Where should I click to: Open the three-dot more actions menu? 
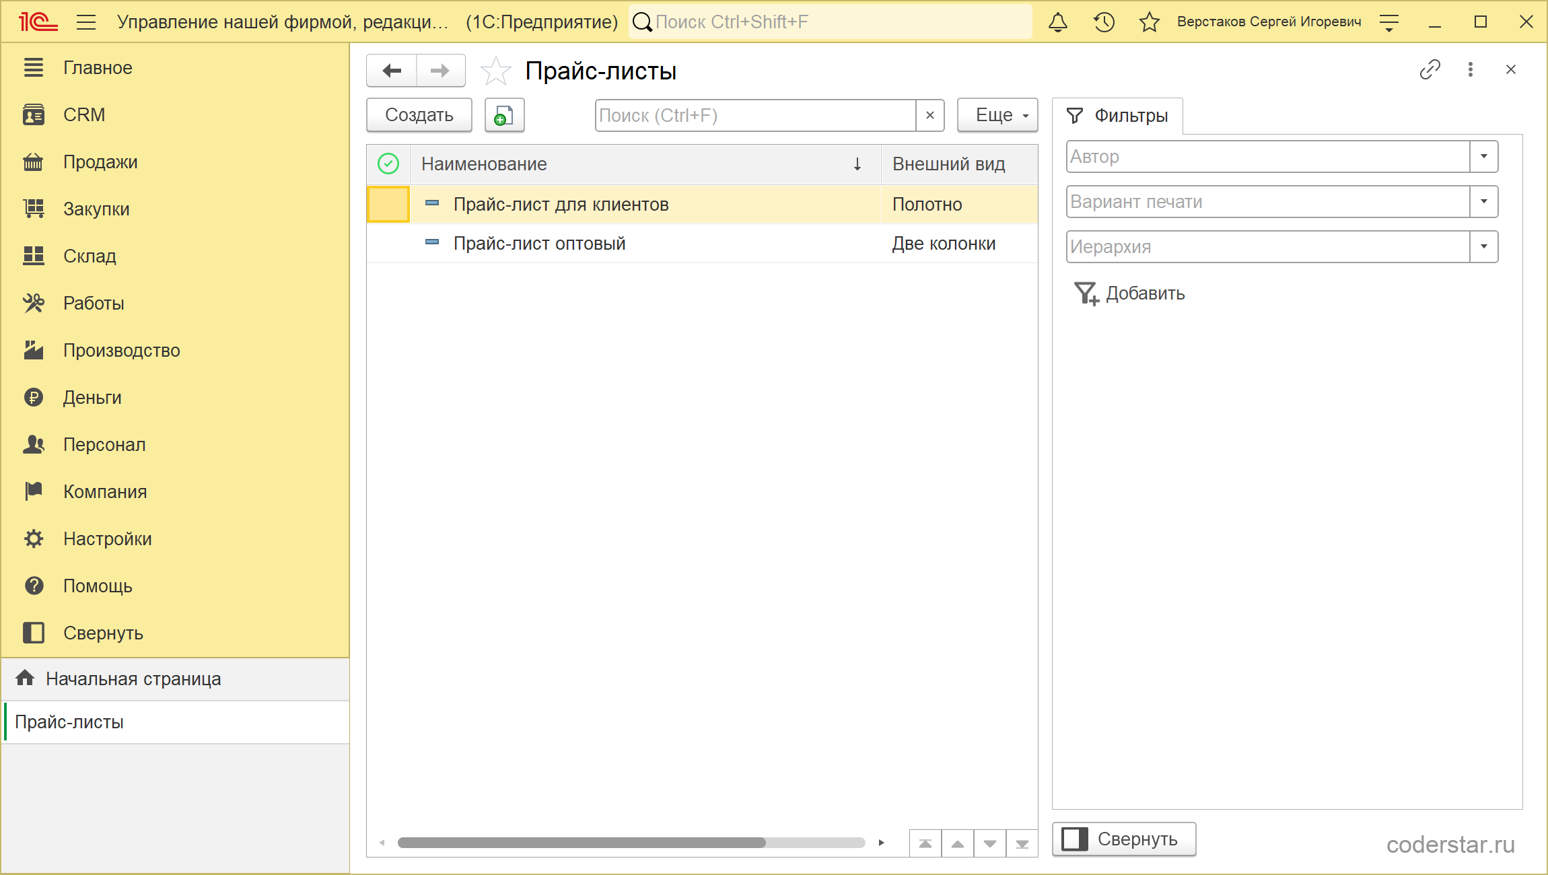coord(1471,69)
